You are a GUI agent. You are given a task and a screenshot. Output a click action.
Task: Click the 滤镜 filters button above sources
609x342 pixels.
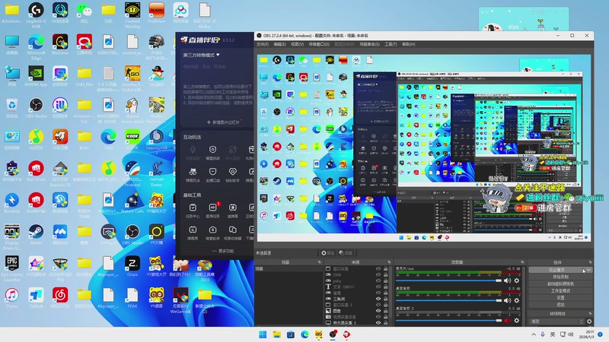[x=346, y=253]
